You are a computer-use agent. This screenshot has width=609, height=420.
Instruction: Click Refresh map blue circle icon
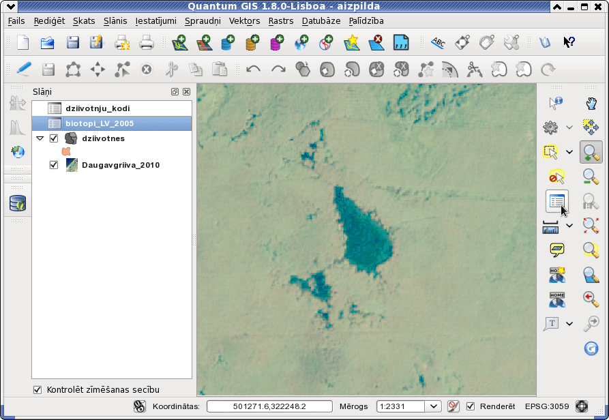tap(591, 348)
